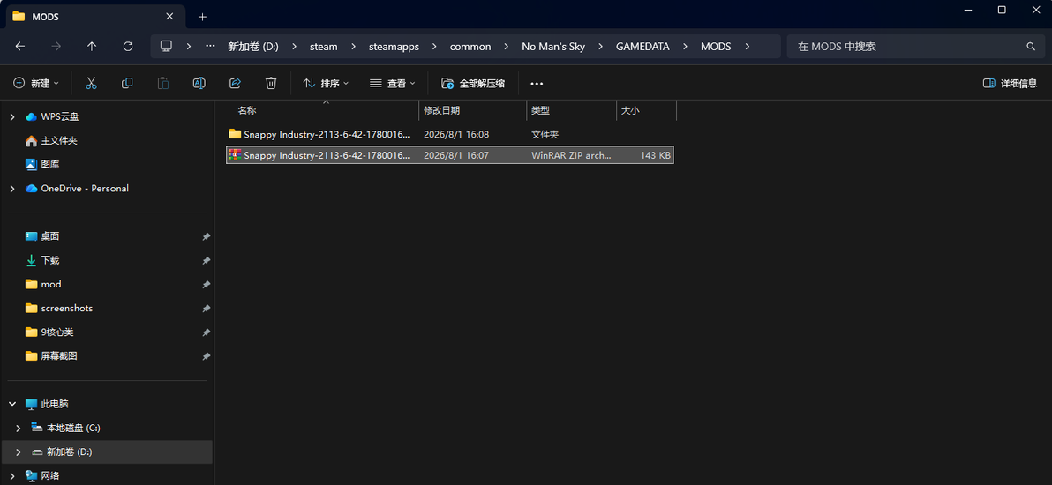
Task: Navigate to common in the breadcrumb
Action: click(470, 46)
